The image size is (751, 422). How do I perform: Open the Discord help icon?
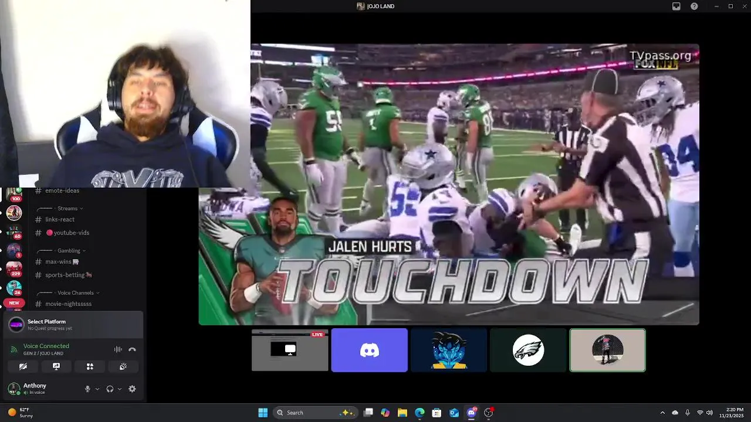[694, 6]
